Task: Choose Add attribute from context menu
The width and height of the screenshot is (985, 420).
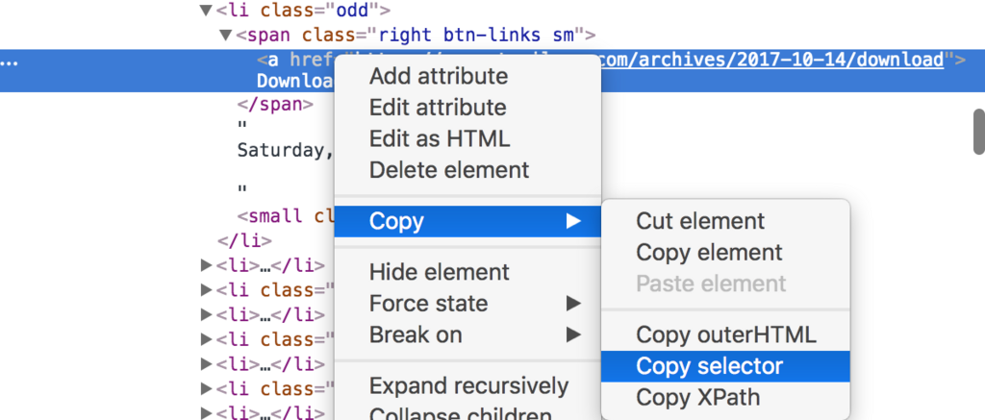Action: pos(467,76)
